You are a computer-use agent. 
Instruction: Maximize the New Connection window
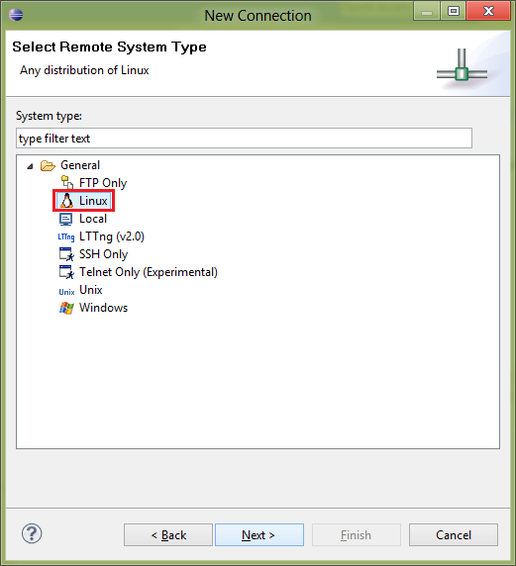pyautogui.click(x=454, y=11)
